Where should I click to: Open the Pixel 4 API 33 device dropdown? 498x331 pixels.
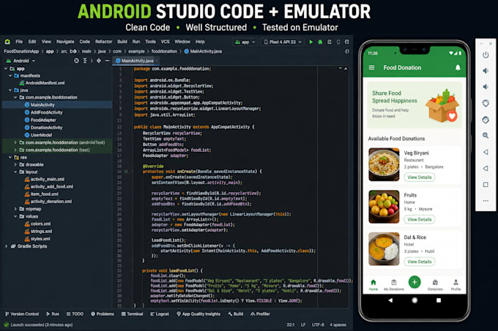click(283, 42)
